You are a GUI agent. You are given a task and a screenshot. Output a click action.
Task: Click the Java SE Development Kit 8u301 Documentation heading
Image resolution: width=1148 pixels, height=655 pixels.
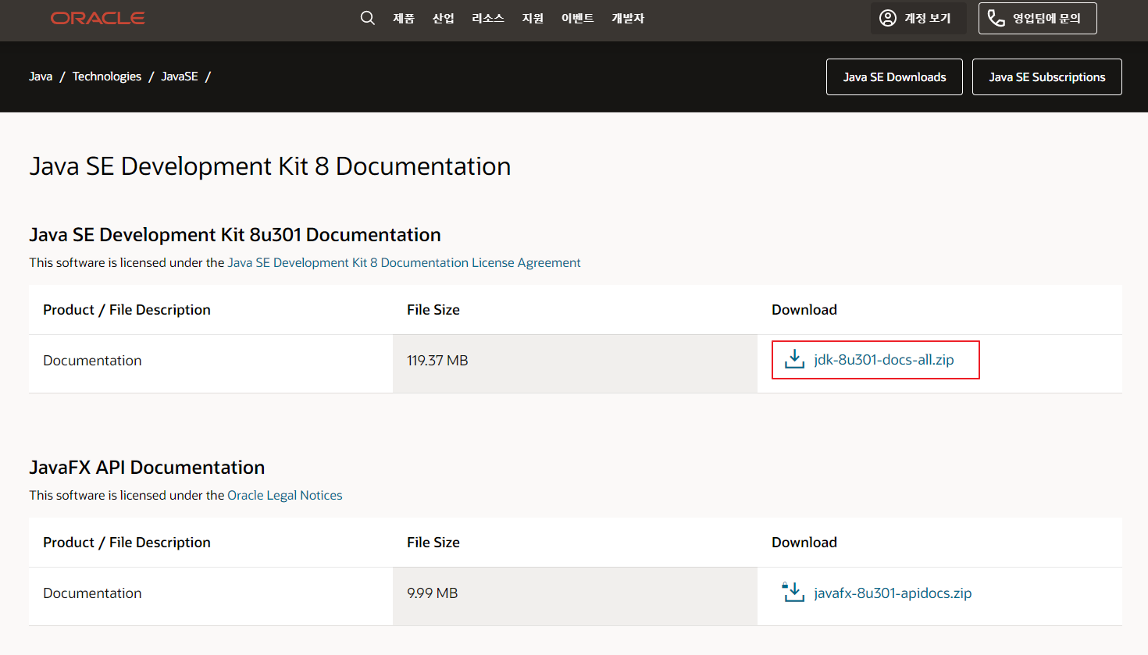click(235, 235)
